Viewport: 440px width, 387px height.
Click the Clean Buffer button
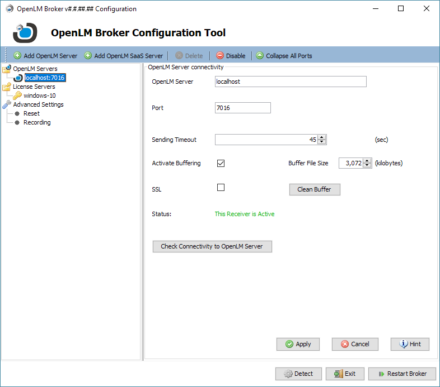(314, 189)
